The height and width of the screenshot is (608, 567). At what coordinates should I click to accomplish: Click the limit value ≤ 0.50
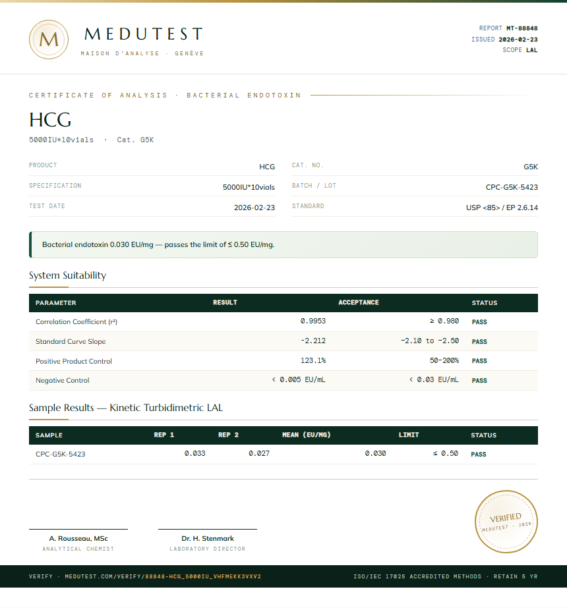click(446, 453)
